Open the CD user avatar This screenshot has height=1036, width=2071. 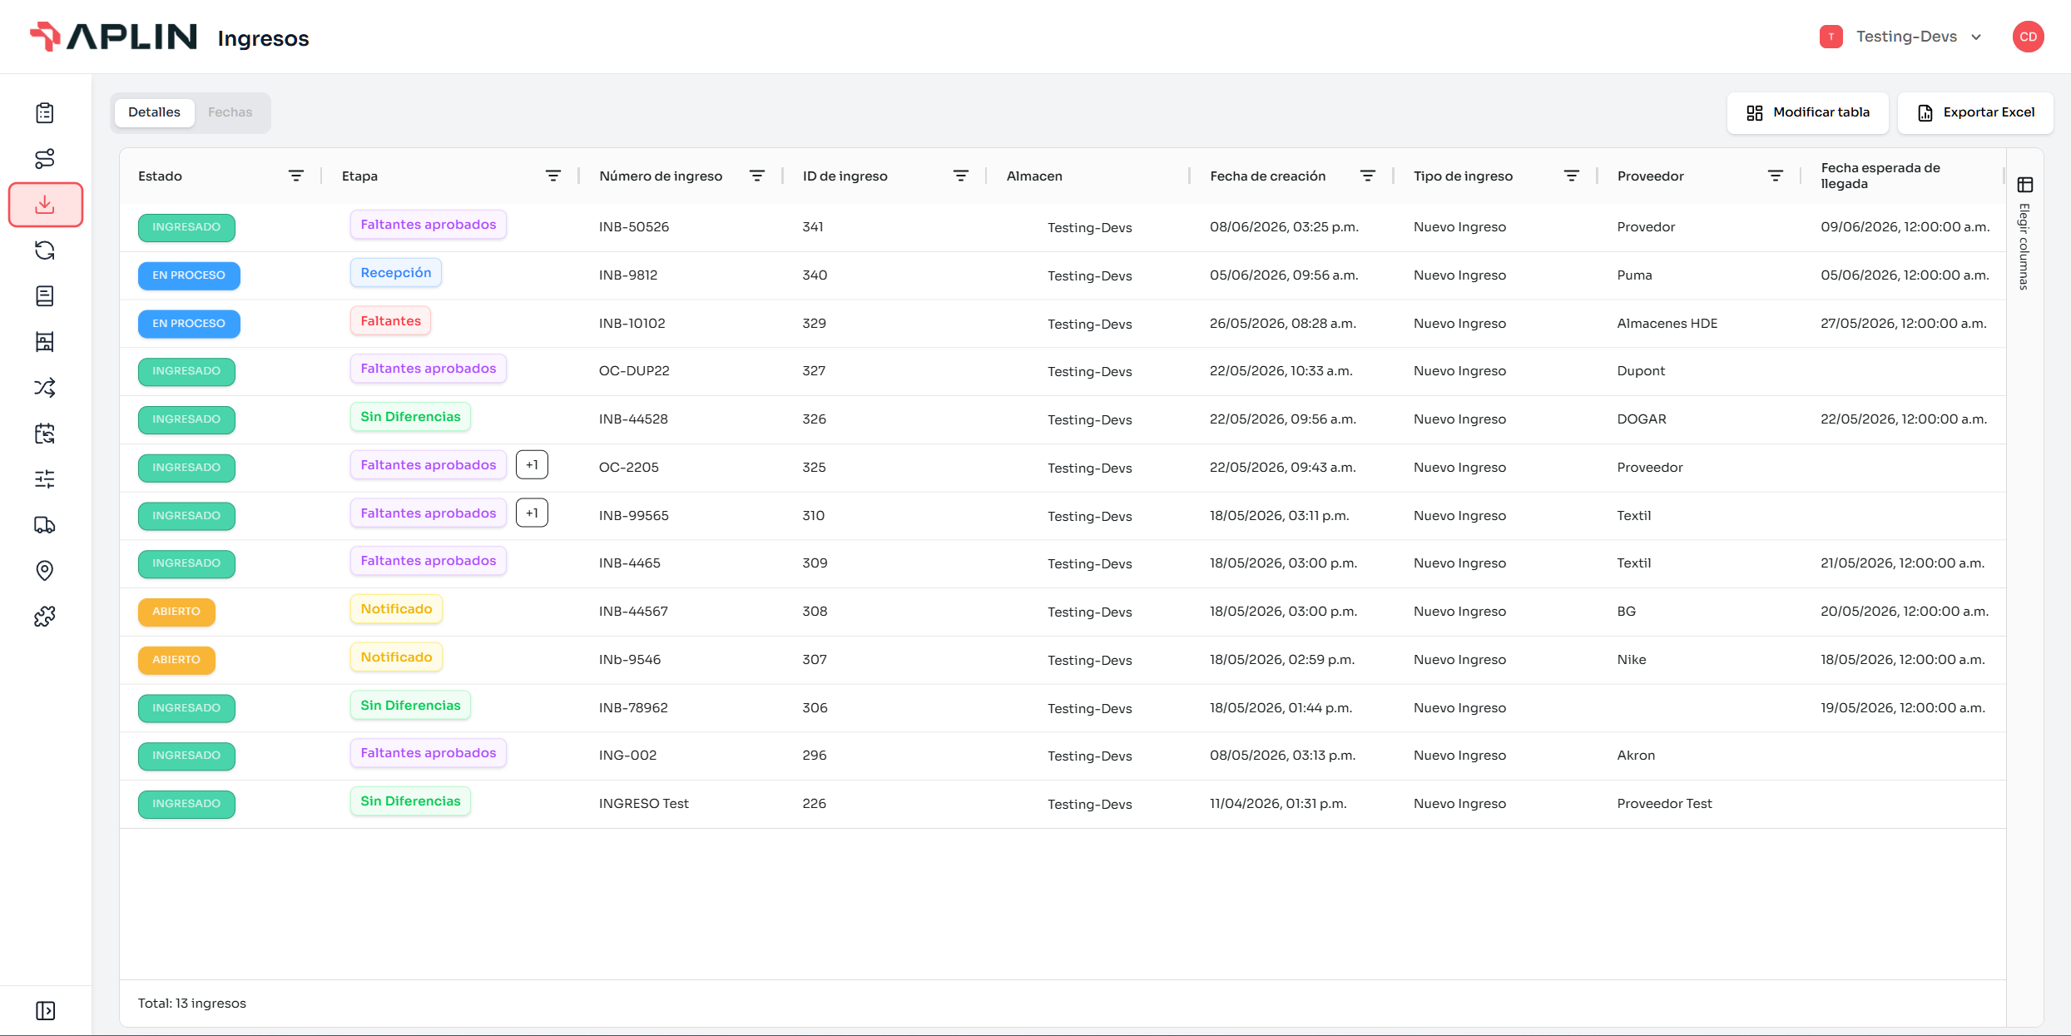tap(2028, 37)
